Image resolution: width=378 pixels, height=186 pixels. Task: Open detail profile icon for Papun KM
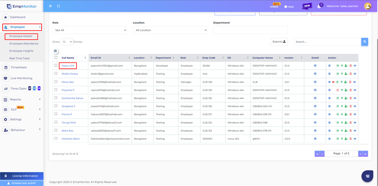coord(315,66)
